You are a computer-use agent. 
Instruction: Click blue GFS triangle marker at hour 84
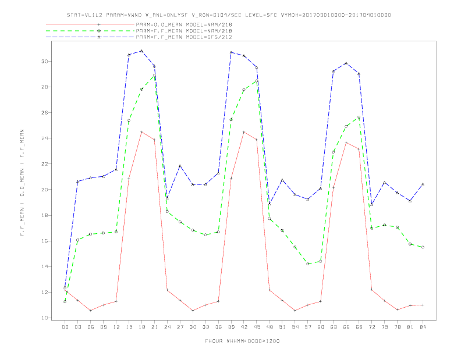click(423, 184)
